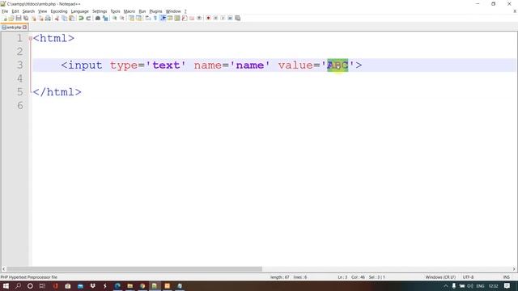Click the horizontal scrollbar left arrow
This screenshot has width=518, height=291.
tap(3, 269)
